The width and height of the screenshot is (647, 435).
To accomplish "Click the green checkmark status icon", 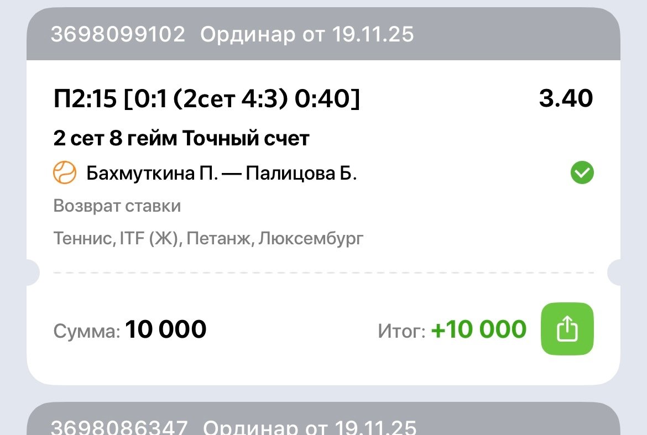I will (582, 174).
